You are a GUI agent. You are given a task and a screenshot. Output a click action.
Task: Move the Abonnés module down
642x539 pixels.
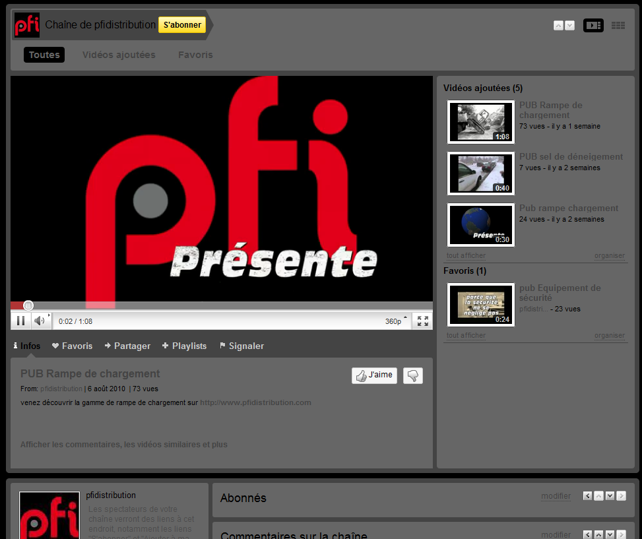tap(610, 496)
